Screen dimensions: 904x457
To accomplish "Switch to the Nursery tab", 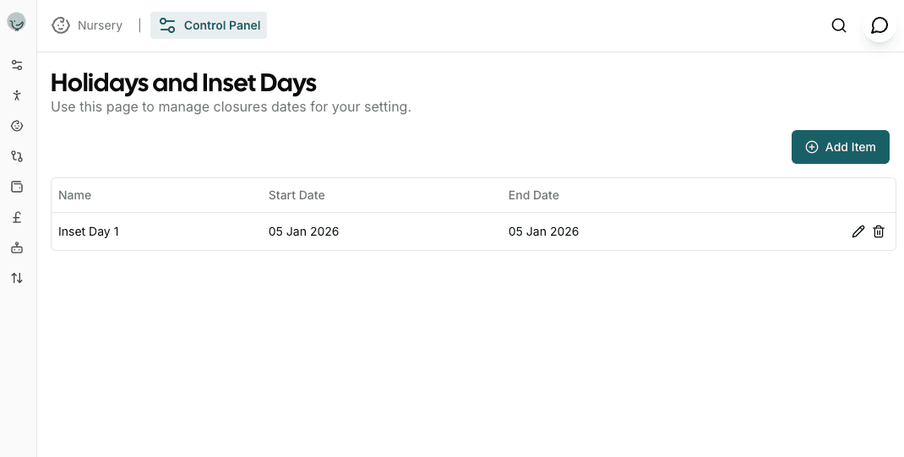I will click(x=88, y=25).
